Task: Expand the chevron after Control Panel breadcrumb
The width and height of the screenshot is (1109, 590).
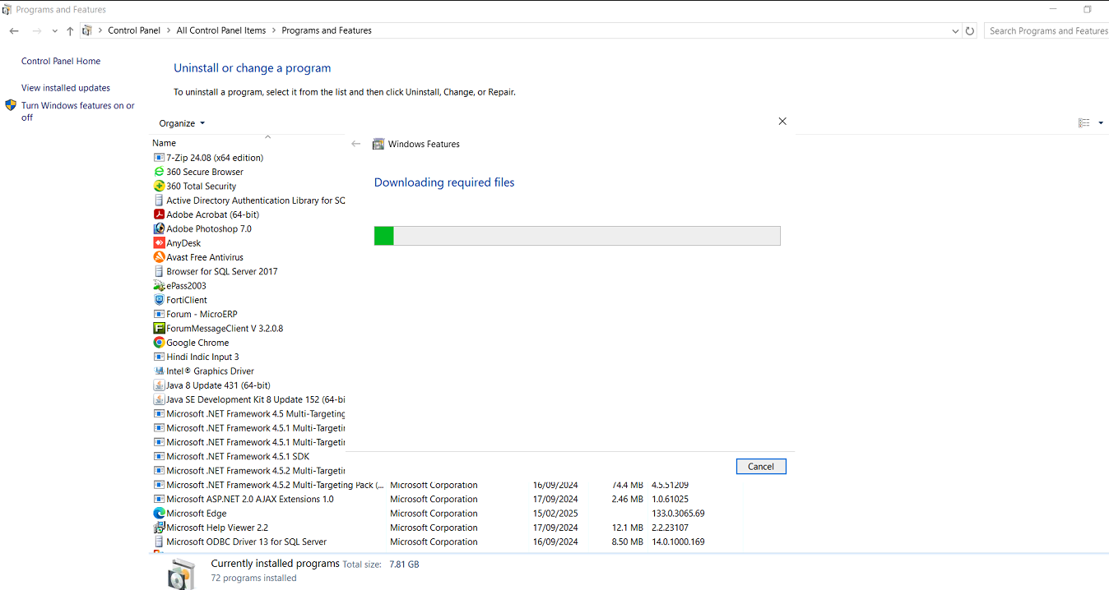Action: (x=169, y=31)
